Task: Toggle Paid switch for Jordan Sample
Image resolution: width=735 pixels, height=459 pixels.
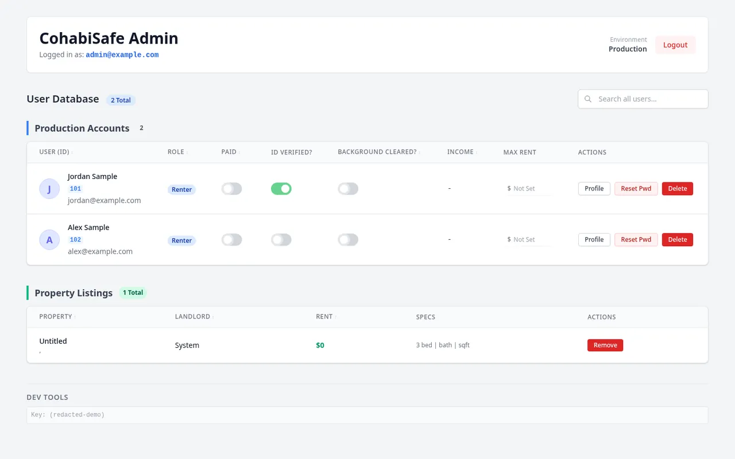Action: tap(231, 189)
